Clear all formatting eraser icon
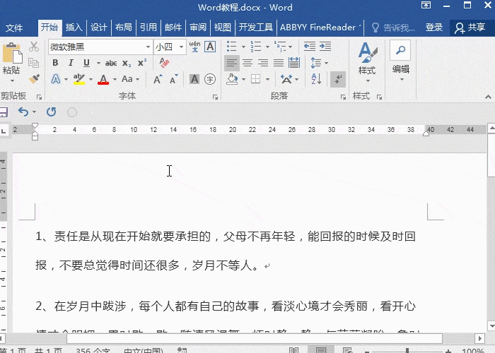 coord(164,63)
